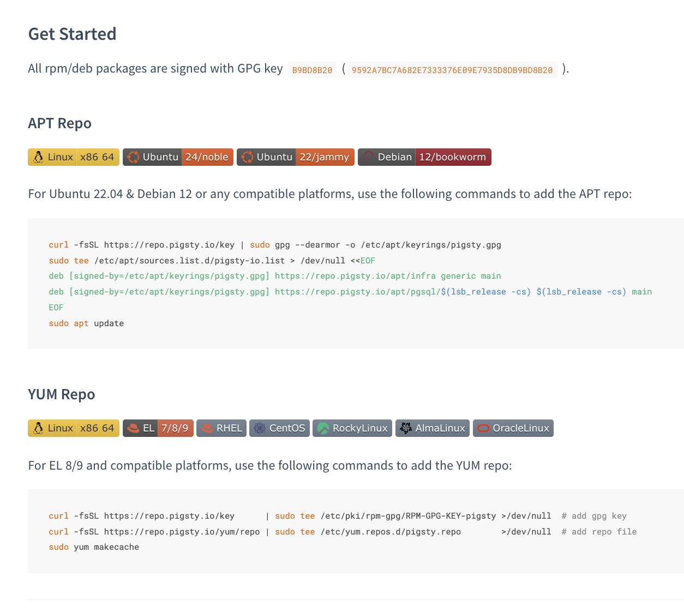Click the 12/bookworm badge label

(452, 157)
